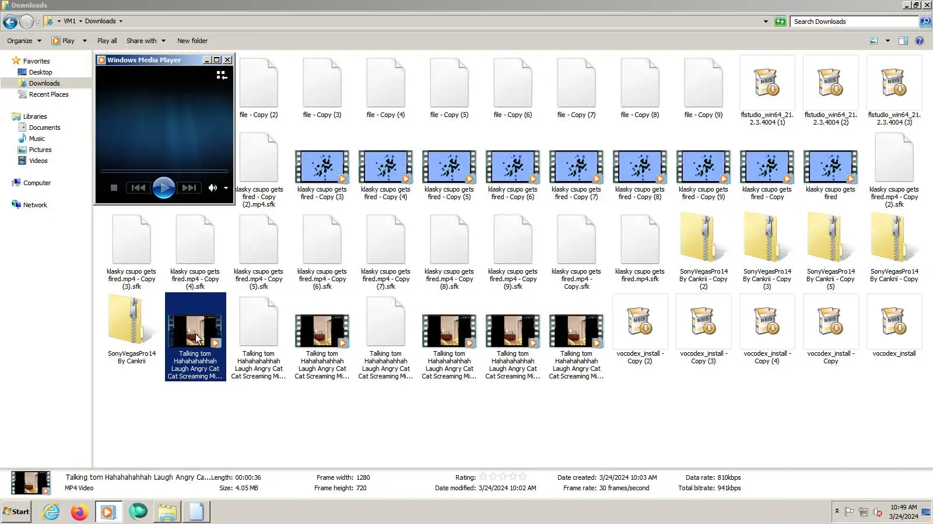Open Recent Places in the navigation pane
The width and height of the screenshot is (933, 524).
(x=48, y=94)
